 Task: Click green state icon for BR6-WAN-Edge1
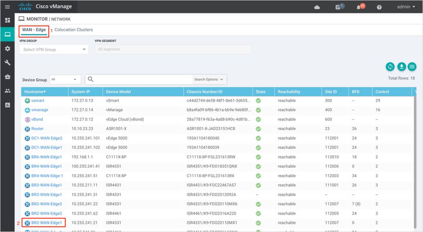258,157
